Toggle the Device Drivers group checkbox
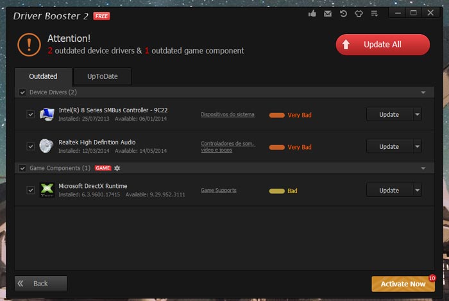Image resolution: width=449 pixels, height=301 pixels. (22, 92)
